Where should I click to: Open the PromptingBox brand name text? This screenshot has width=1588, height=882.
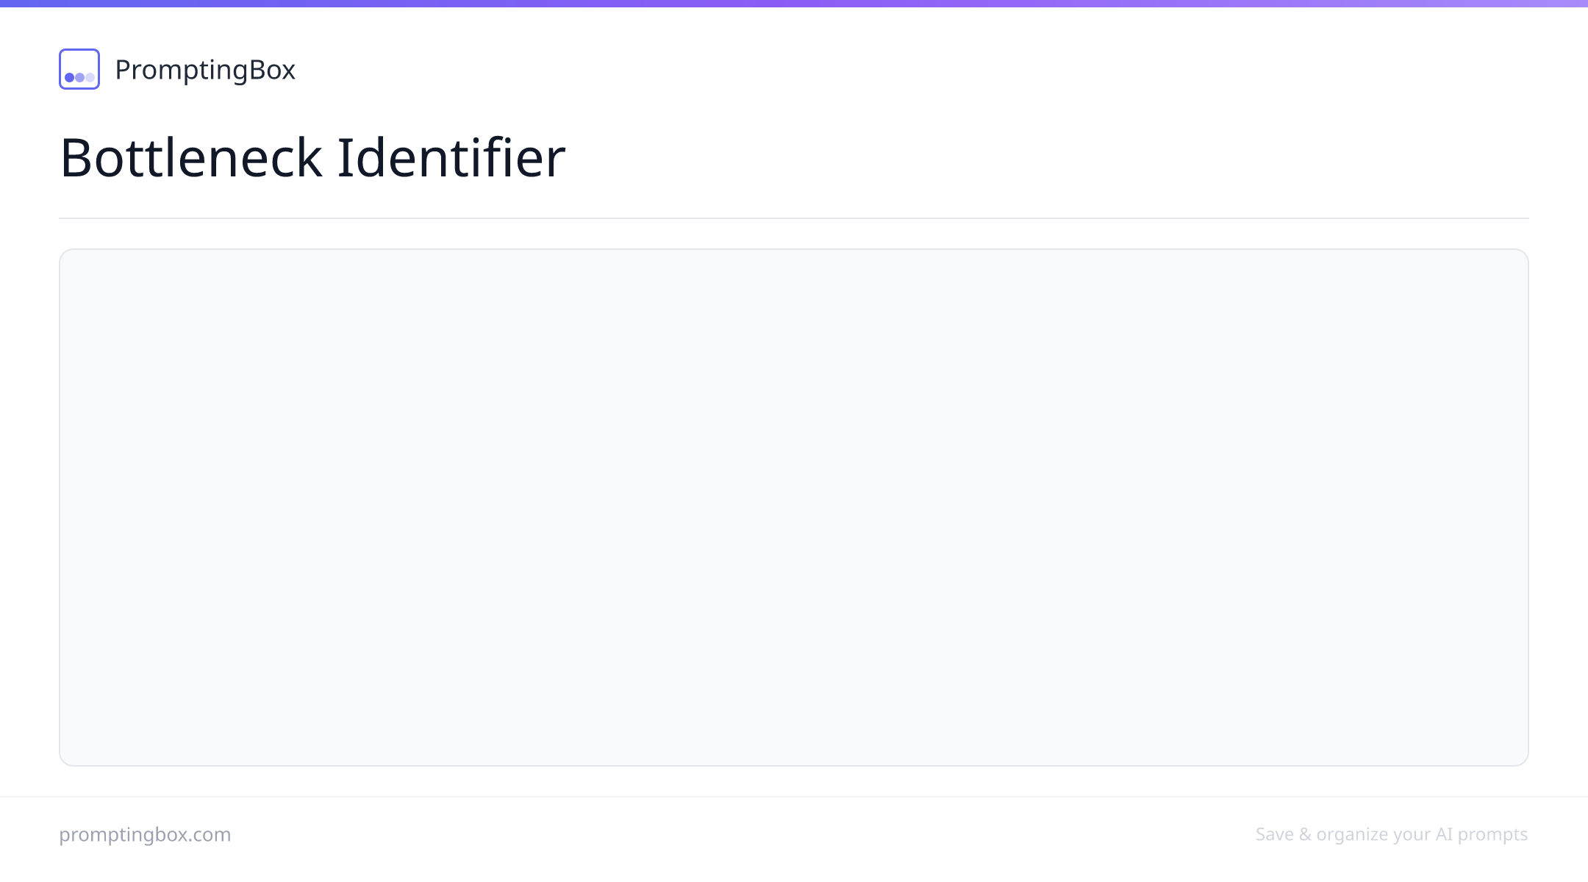tap(205, 70)
